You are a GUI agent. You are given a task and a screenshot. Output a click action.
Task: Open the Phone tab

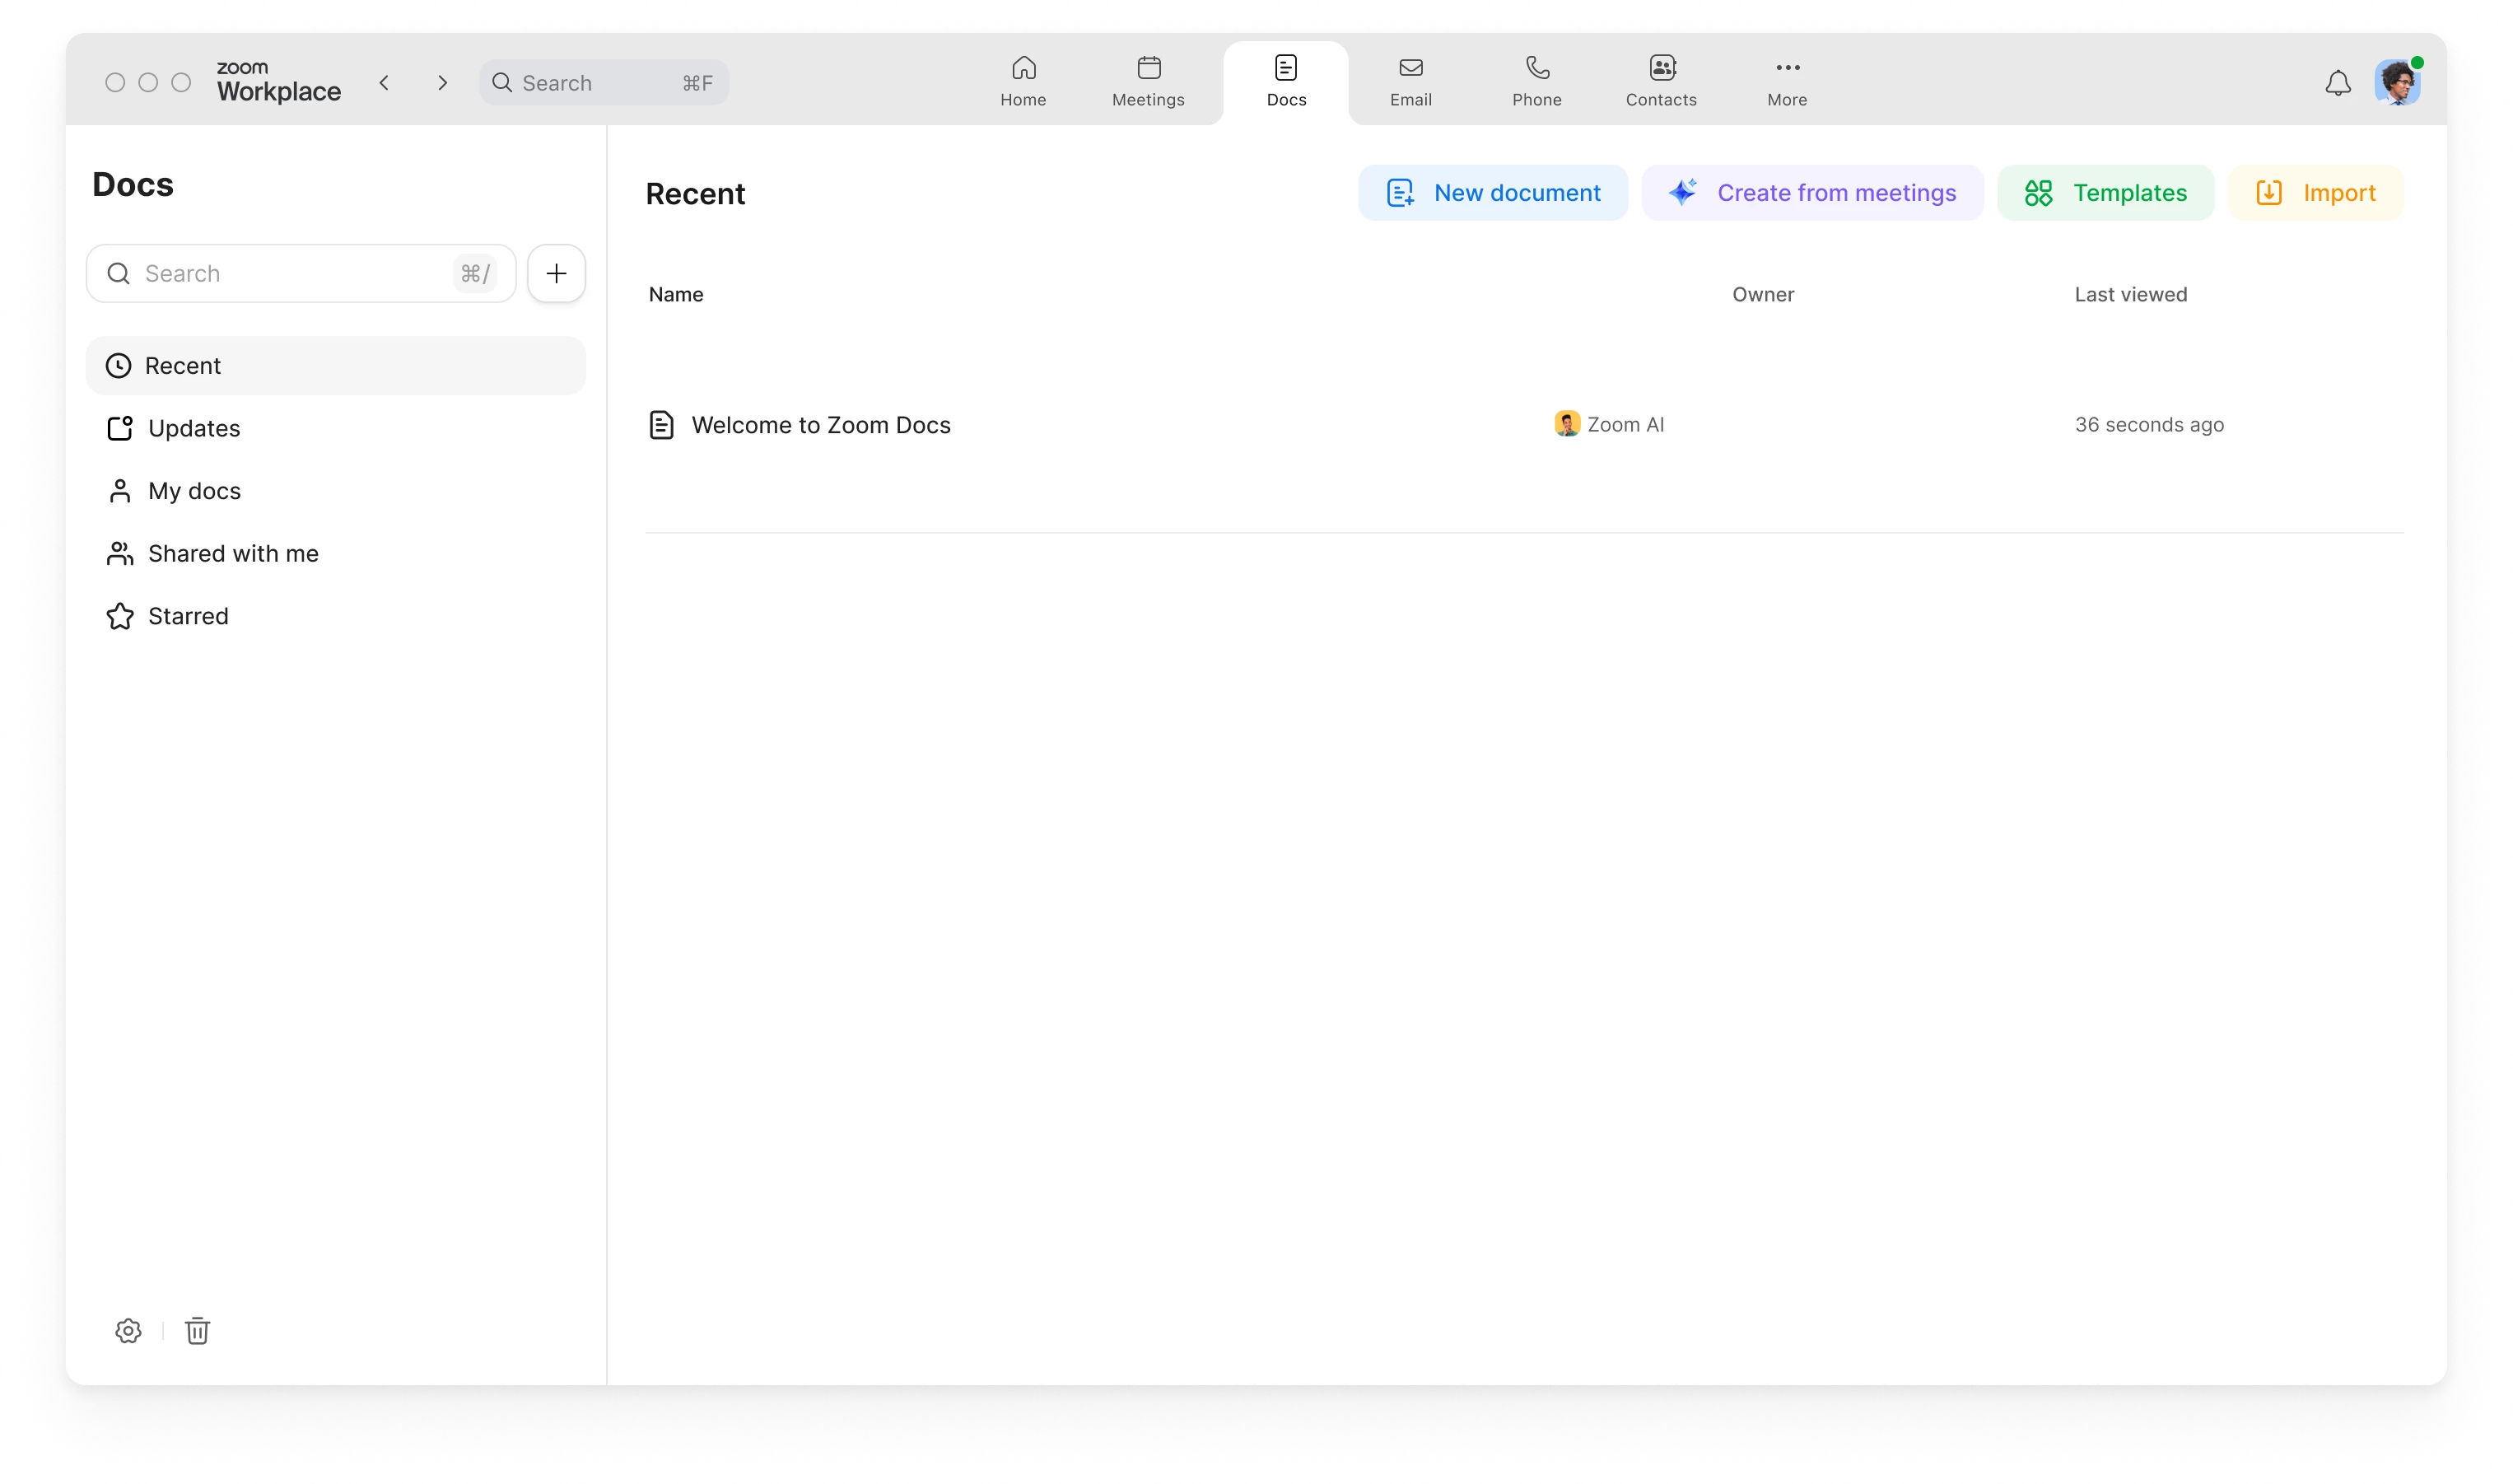1536,81
